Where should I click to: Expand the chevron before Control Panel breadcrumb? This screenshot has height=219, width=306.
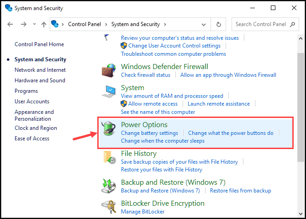click(x=63, y=24)
